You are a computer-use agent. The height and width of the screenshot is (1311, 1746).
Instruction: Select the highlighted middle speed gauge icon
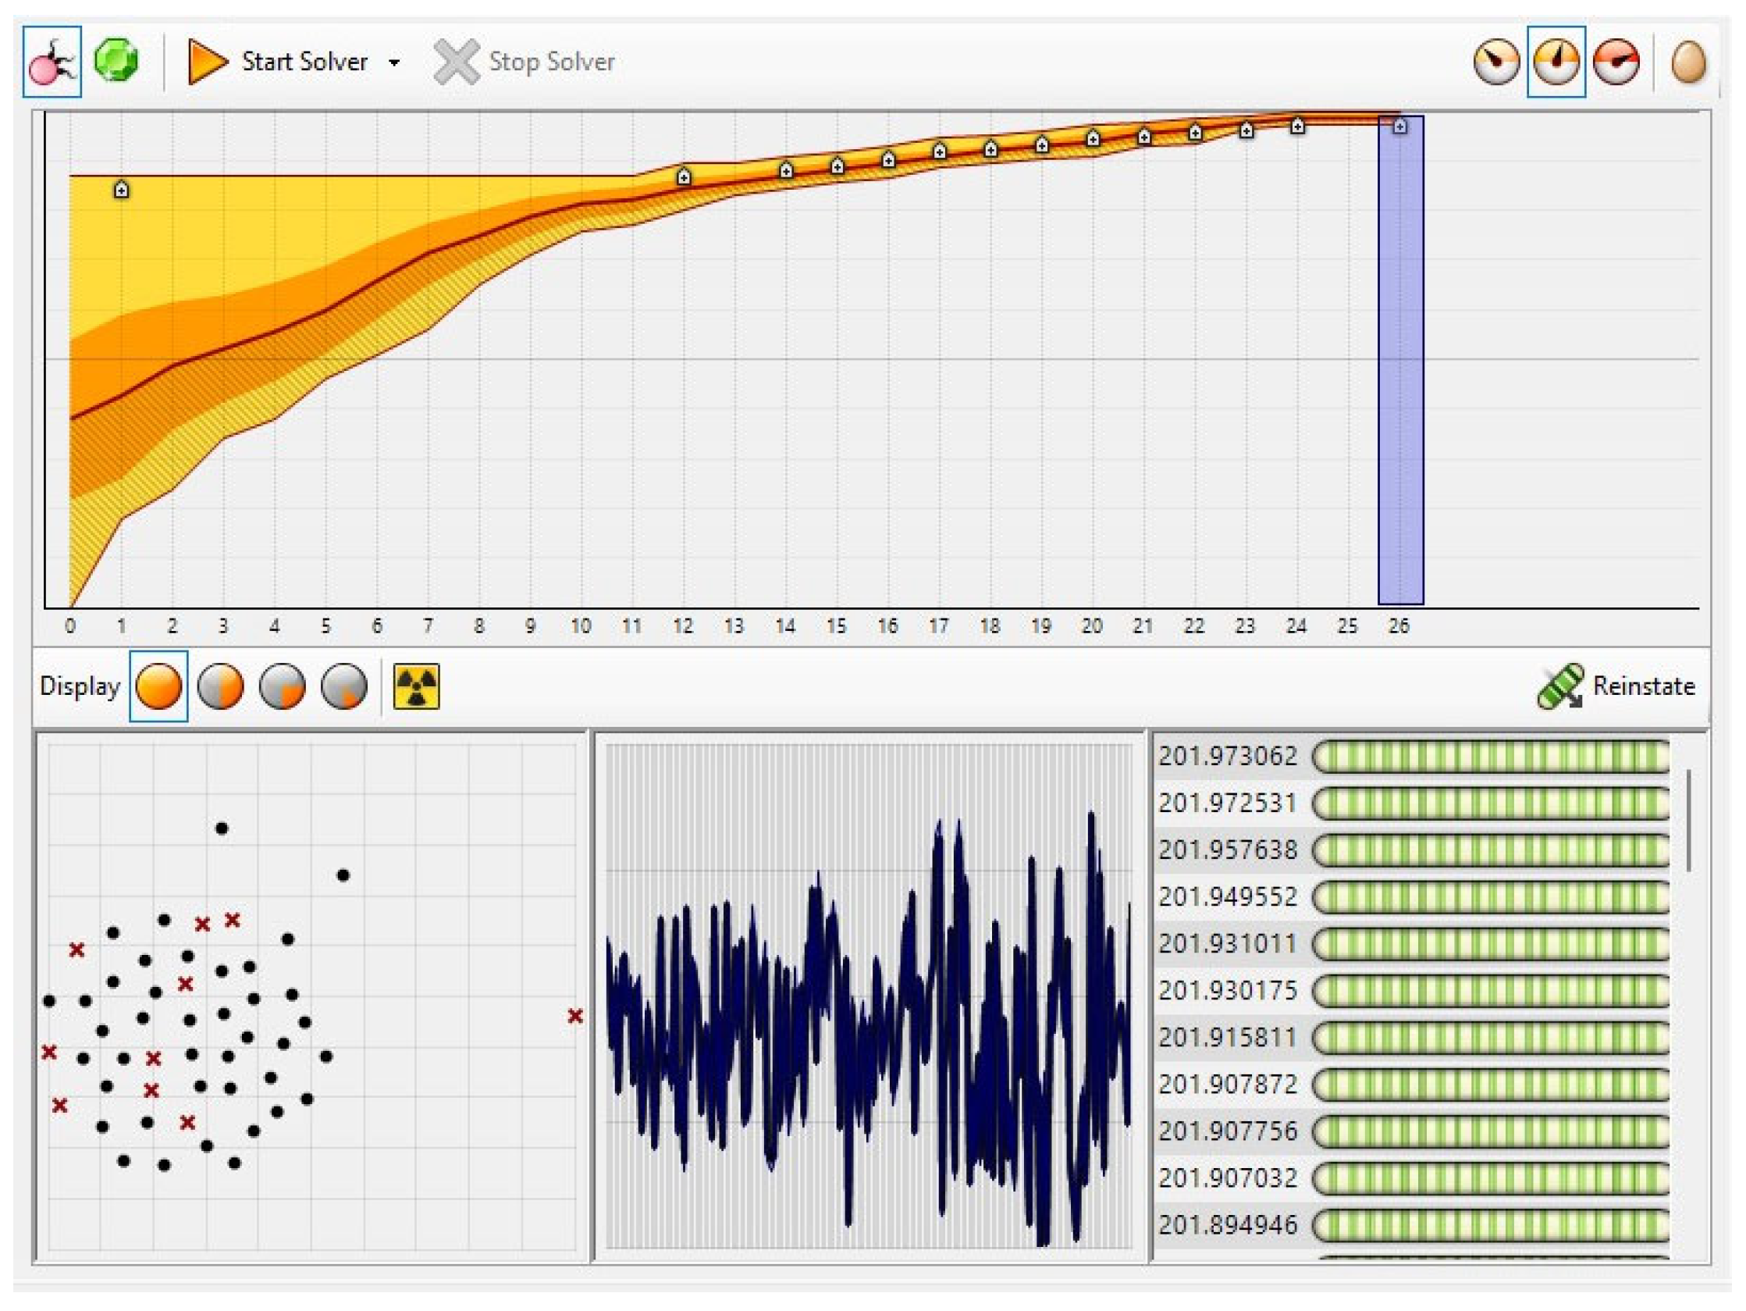(x=1556, y=62)
